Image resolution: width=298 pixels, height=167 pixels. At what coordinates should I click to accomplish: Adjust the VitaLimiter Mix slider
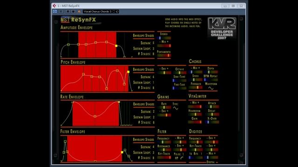[x=195, y=107]
